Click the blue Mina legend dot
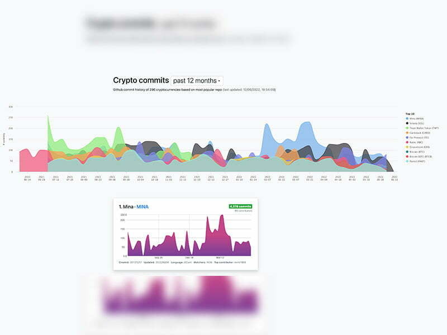This screenshot has width=447, height=335. click(406, 119)
